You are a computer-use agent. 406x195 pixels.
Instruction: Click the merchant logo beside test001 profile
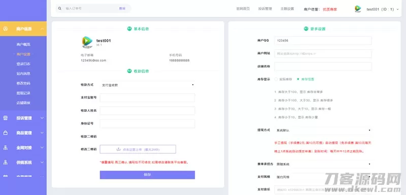pos(87,43)
